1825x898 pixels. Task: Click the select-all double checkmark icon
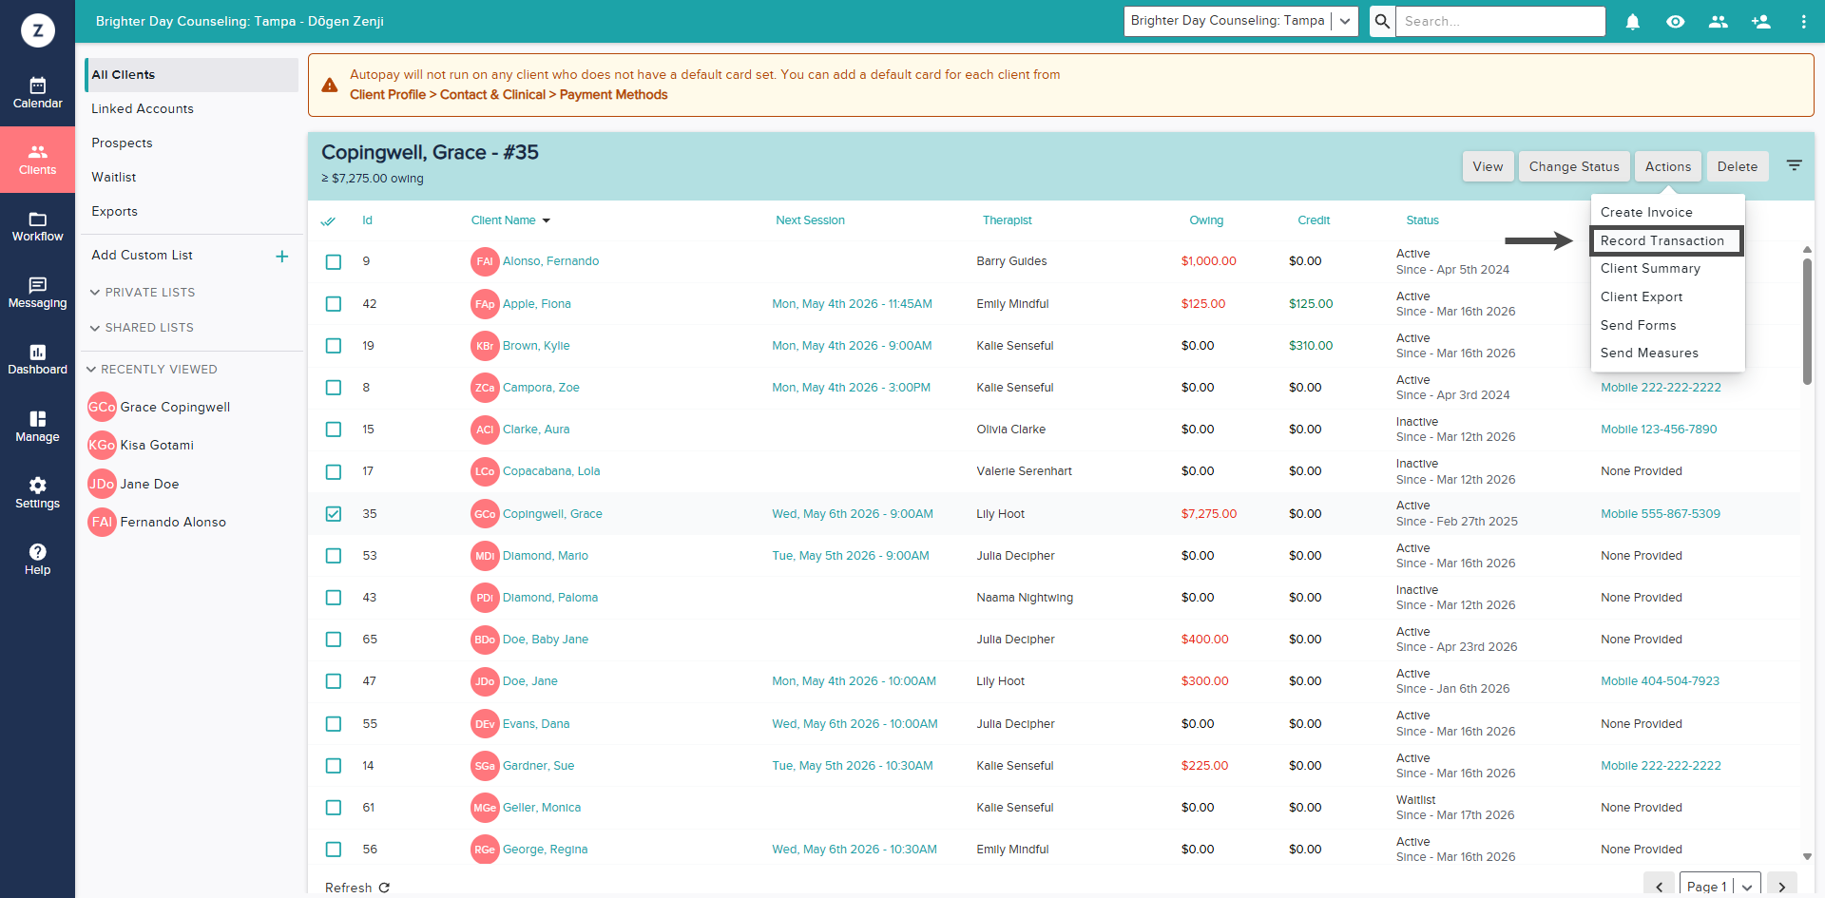[x=328, y=220]
